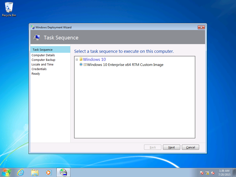Click the Deployment Wizard taskbar icon
Viewport: 236px width, 177px height.
pos(63,172)
